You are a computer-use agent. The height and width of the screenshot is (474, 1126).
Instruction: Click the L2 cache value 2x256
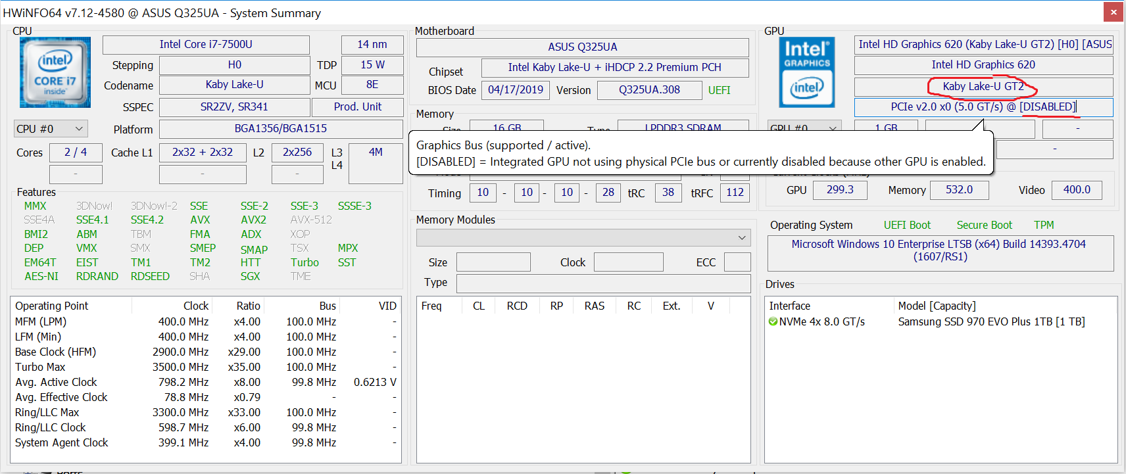point(297,153)
